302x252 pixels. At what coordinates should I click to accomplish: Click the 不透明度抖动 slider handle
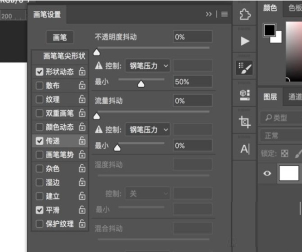96,52
